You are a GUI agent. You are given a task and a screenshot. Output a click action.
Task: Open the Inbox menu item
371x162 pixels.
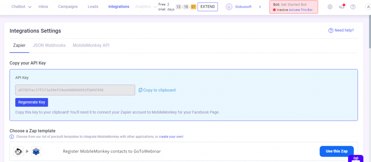pos(43,7)
